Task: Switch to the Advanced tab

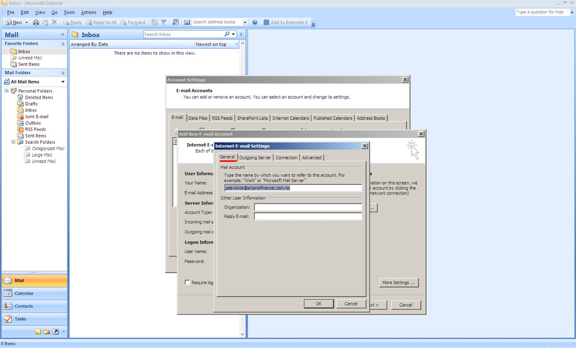Action: [312, 158]
